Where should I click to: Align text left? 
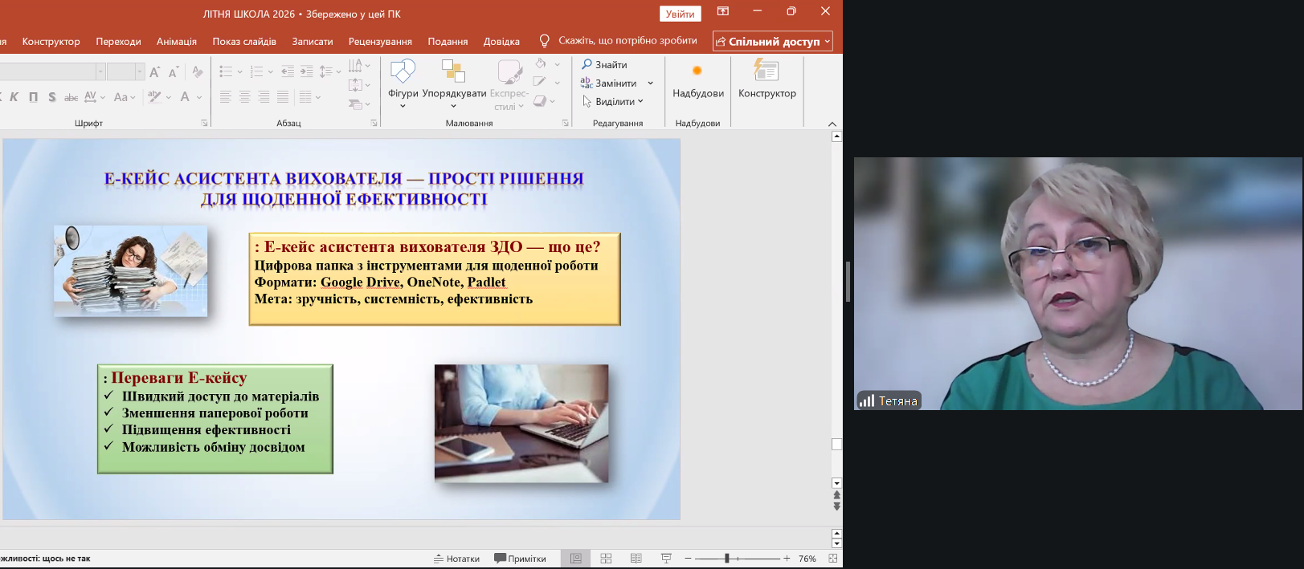click(226, 97)
